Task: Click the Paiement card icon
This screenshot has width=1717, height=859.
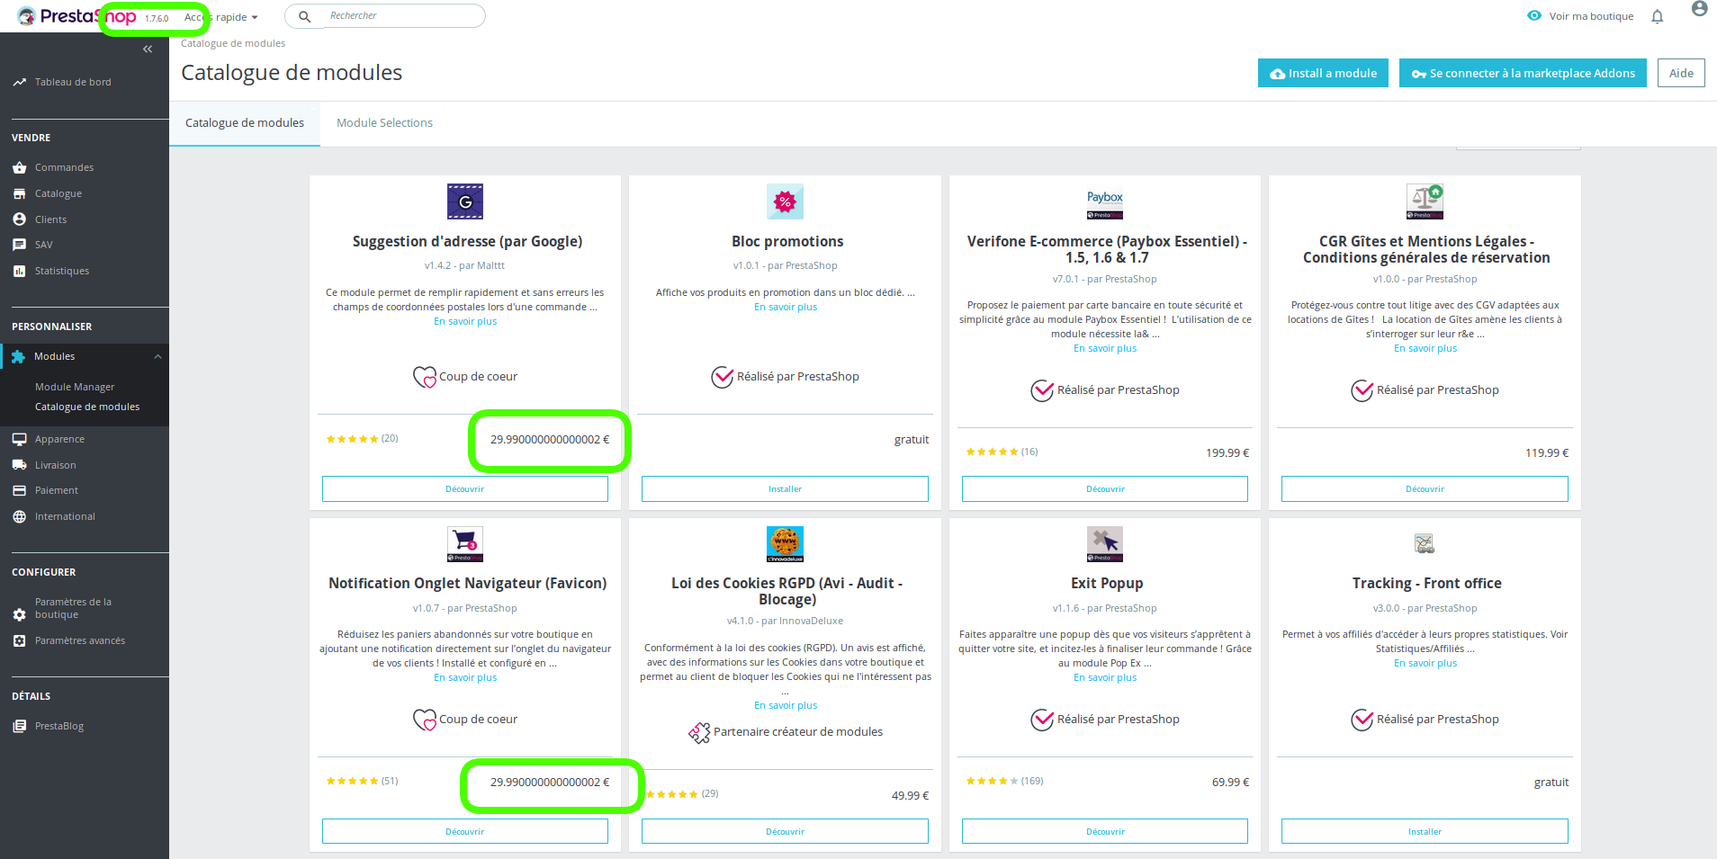Action: coord(20,490)
